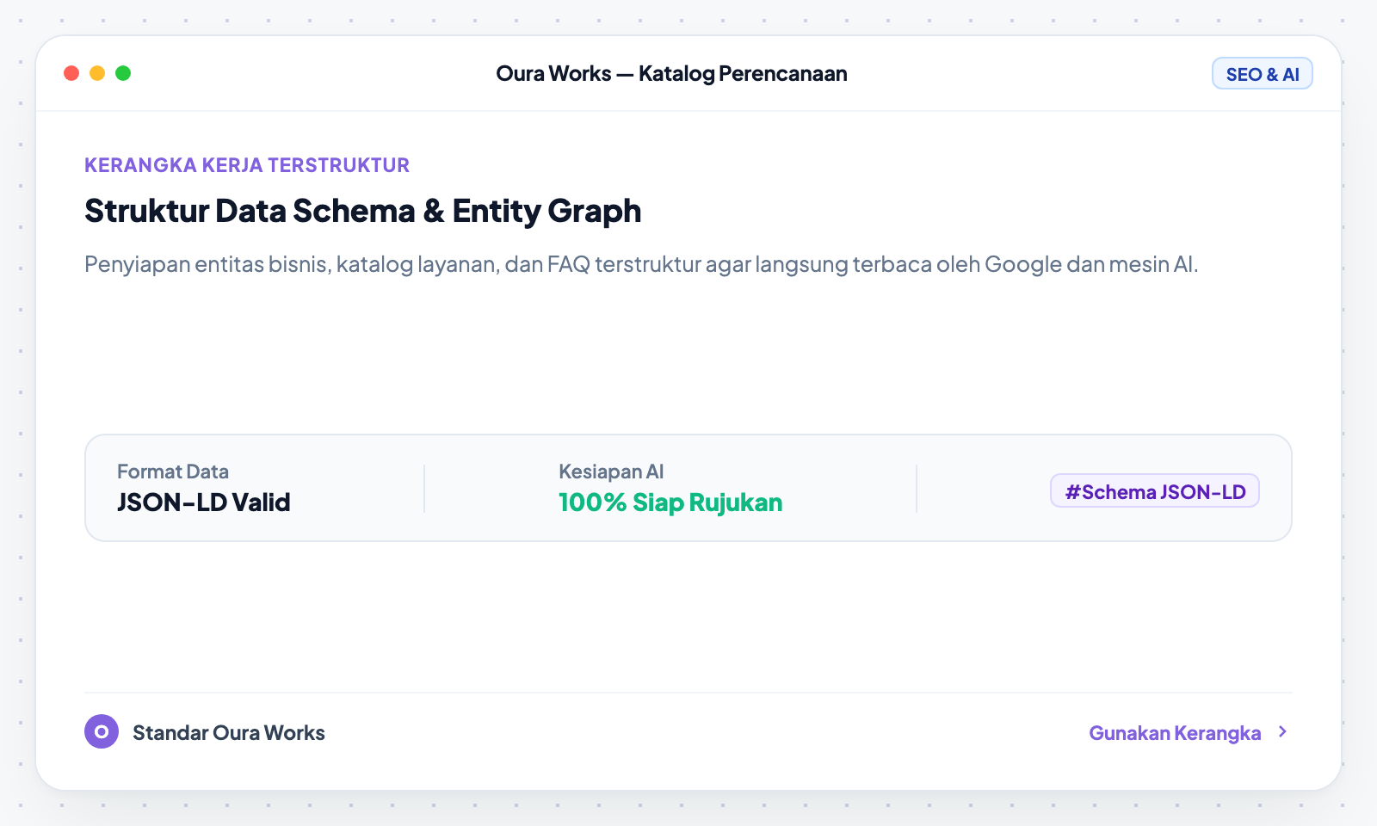Click the green maximize window dot
1377x826 pixels.
(x=123, y=73)
